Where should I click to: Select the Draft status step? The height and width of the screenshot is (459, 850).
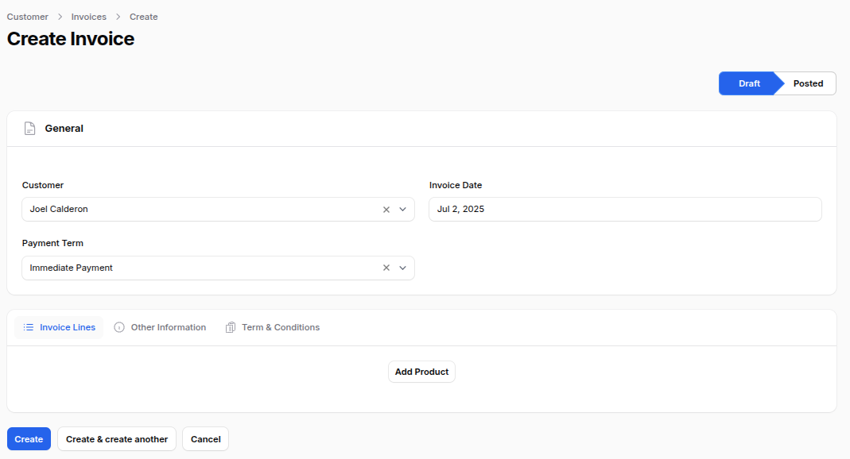(x=749, y=83)
